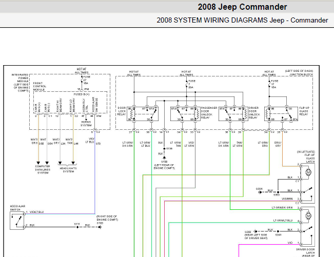
Task: Click the 'HORNS SYSTEM' reference
Action: [86, 124]
